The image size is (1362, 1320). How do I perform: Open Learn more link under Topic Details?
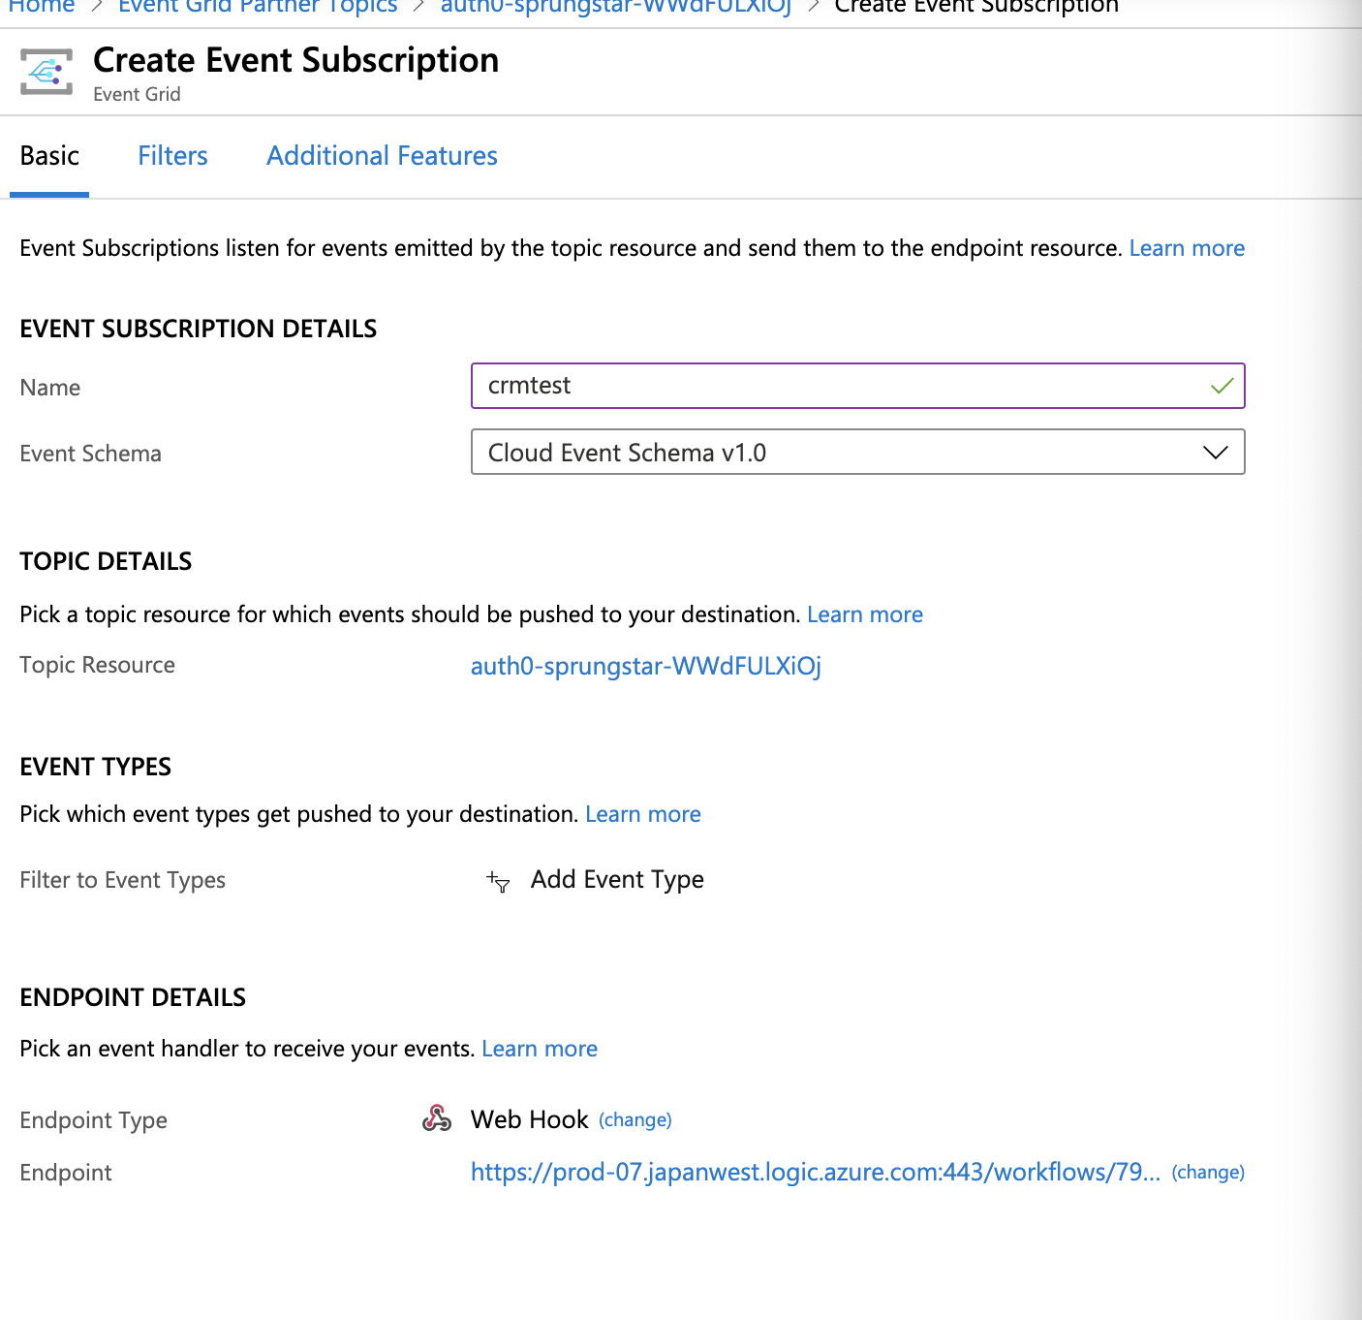click(865, 614)
